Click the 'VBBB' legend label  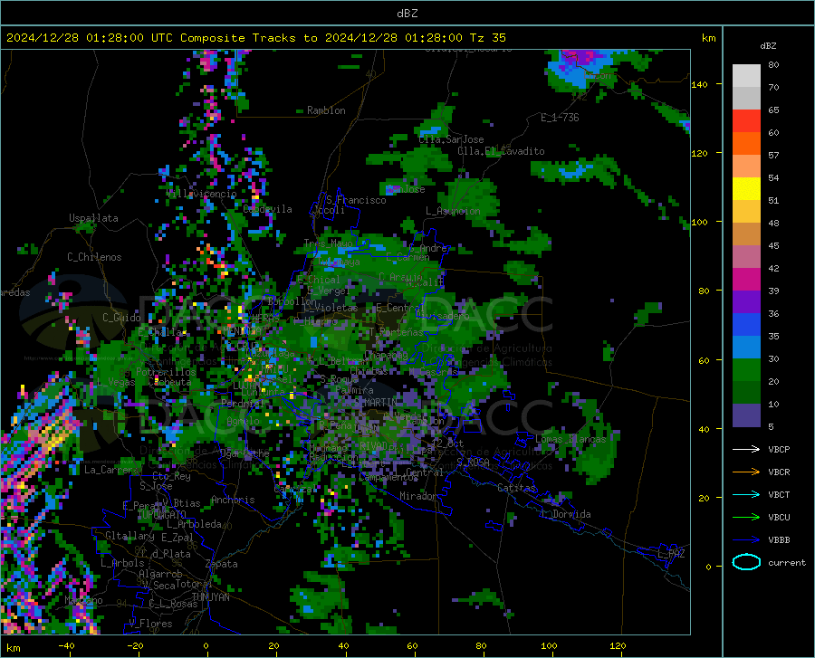coord(779,540)
